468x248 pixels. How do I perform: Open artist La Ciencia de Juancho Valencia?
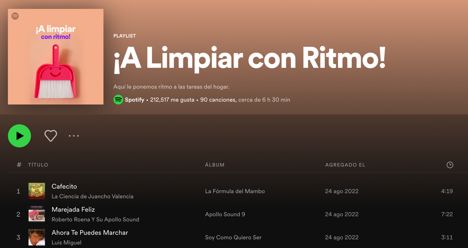pyautogui.click(x=92, y=196)
